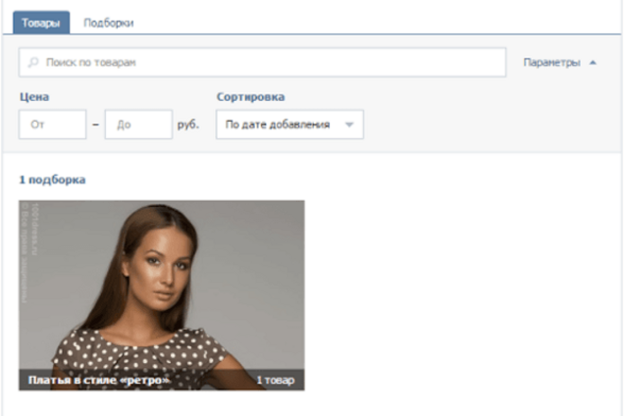This screenshot has width=624, height=416.
Task: Switch to the Товары tab
Action: (x=43, y=22)
